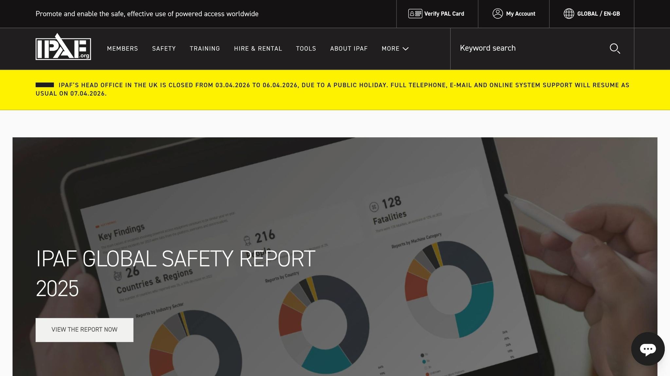Click the My Account user icon

[x=498, y=14]
